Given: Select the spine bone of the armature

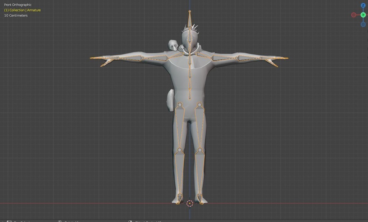Looking at the screenshot, I should coord(189,82).
